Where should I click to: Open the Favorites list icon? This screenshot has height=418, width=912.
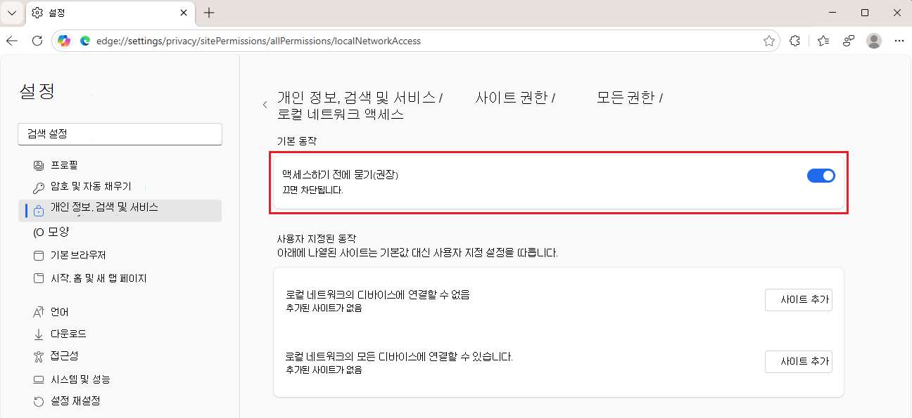823,41
